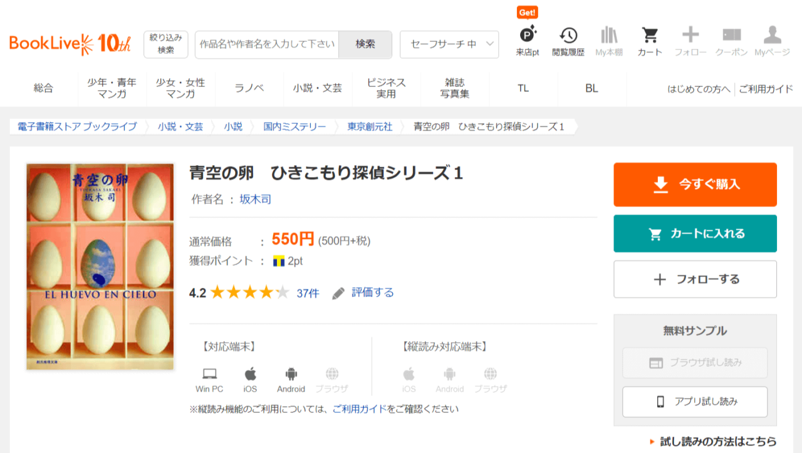Select the ラノベ category tab
The image size is (802, 453).
[x=249, y=88]
